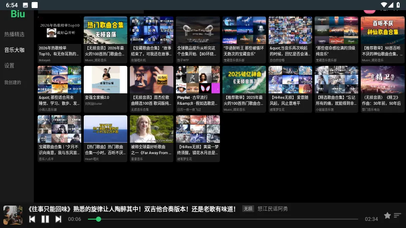Tap the Wi-Fi status icon
406x228 pixels.
coord(384,5)
